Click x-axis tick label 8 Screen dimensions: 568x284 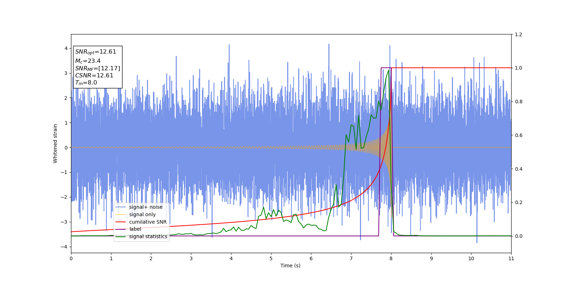click(x=391, y=258)
